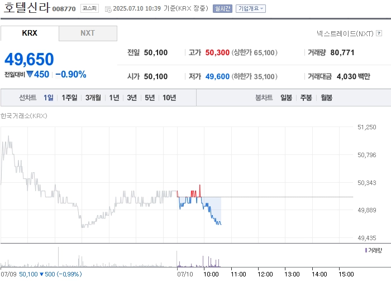Click the 상한가 65,100 text
Viewport: 391px width, 287px height.
pyautogui.click(x=254, y=52)
